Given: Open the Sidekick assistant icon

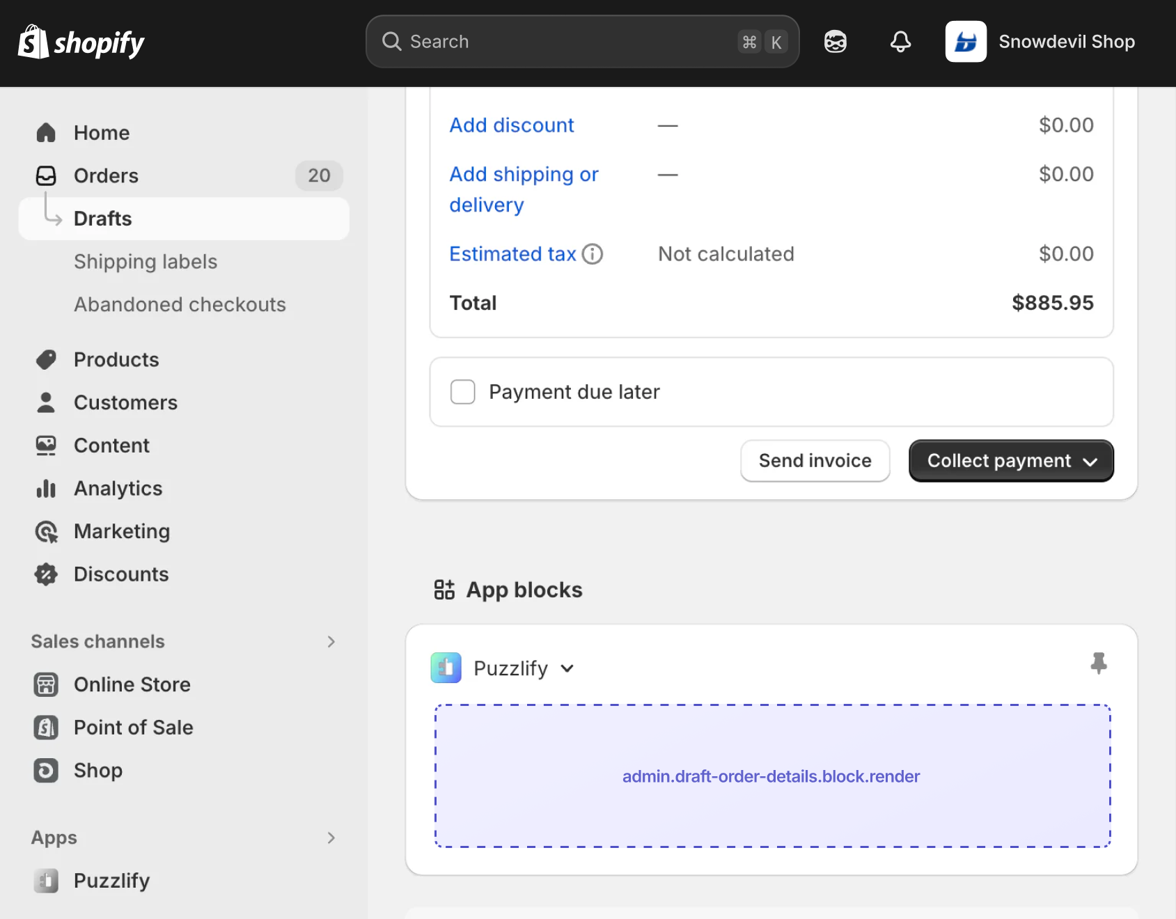Looking at the screenshot, I should tap(835, 42).
